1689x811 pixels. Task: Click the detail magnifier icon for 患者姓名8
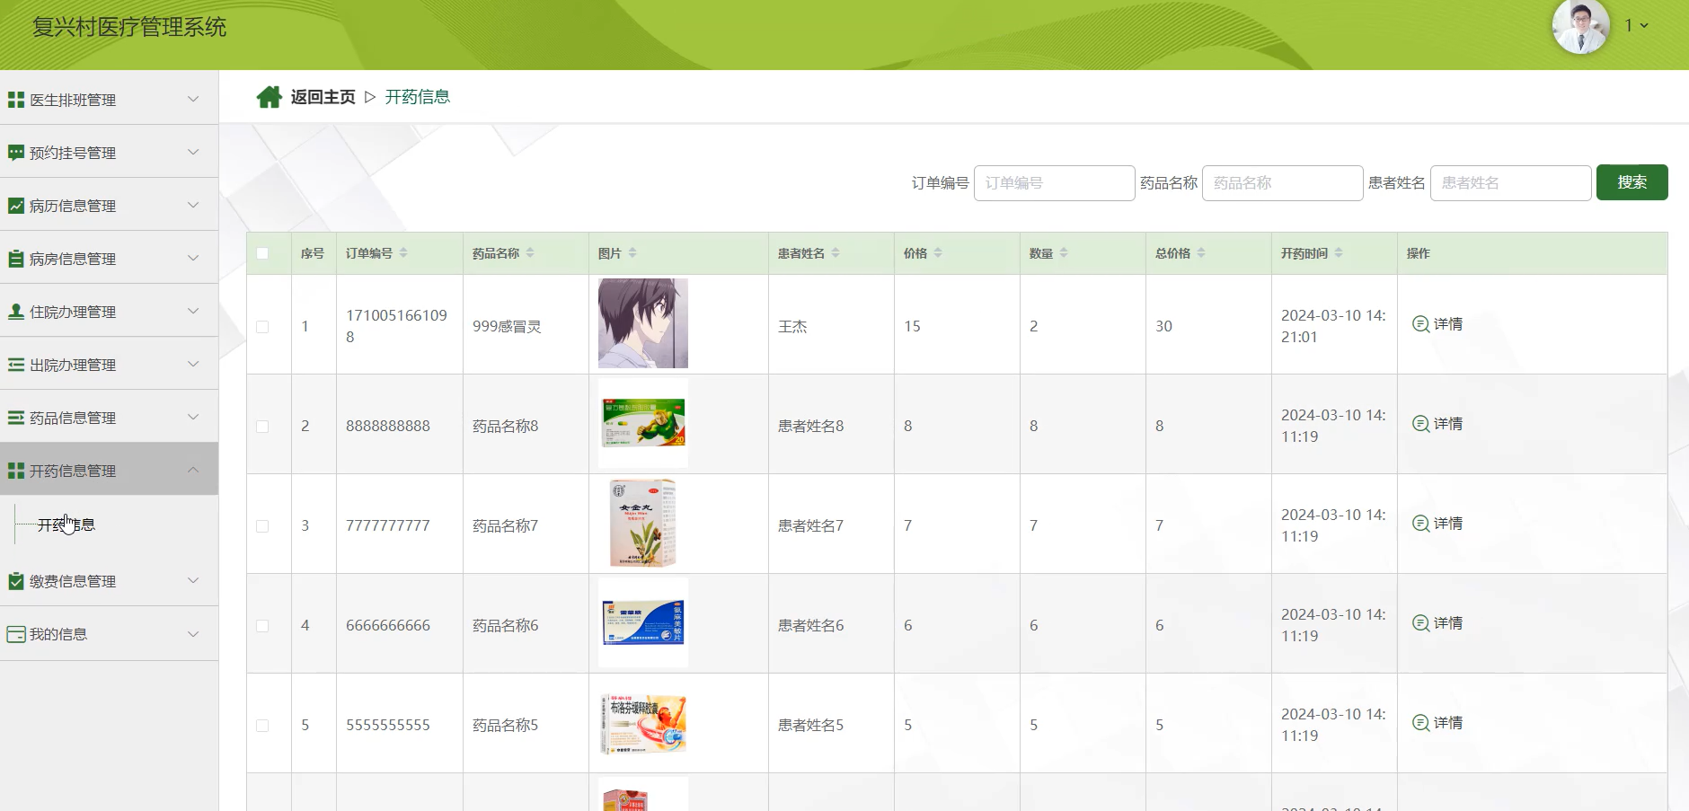pos(1420,424)
